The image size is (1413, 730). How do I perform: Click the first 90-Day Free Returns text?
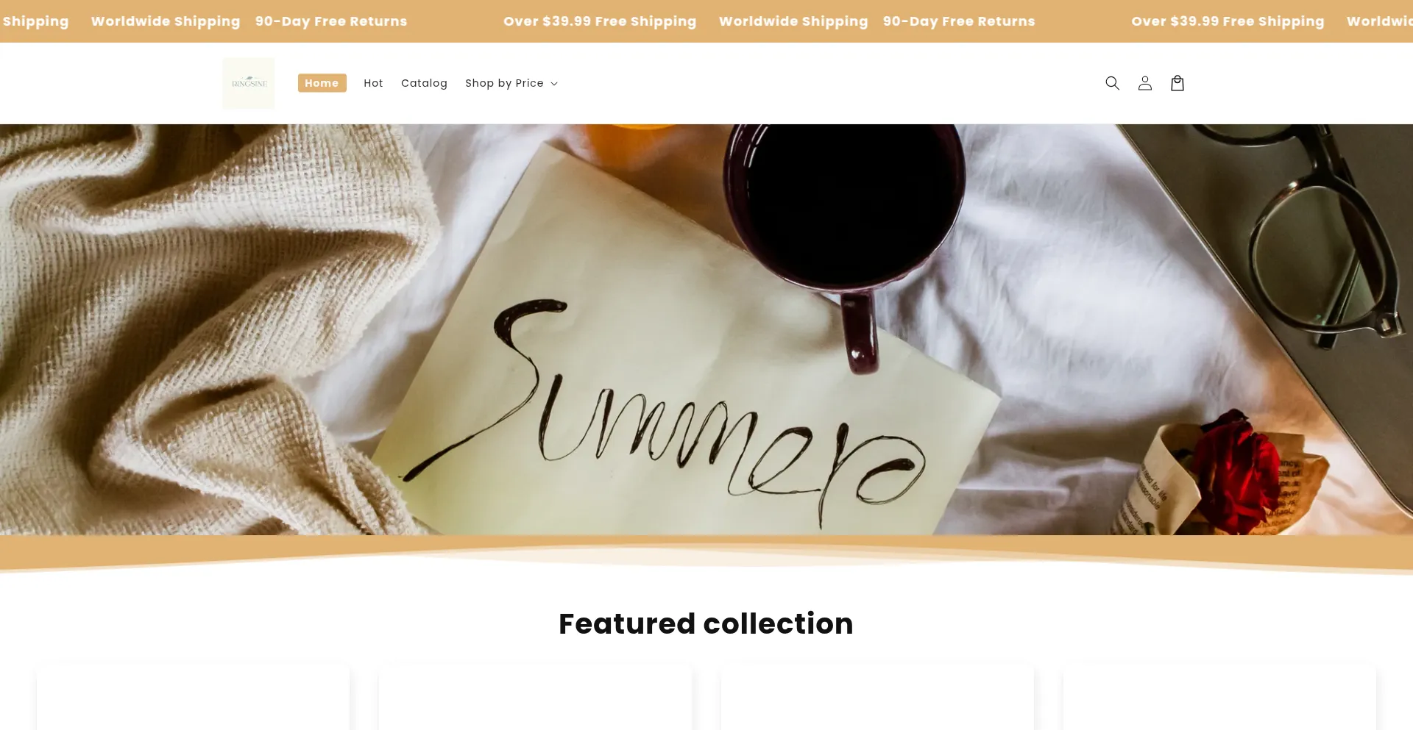click(331, 21)
